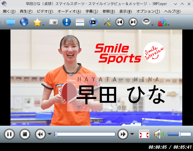Show file information with blue exclamation icon
The width and height of the screenshot is (193, 151).
click(67, 22)
